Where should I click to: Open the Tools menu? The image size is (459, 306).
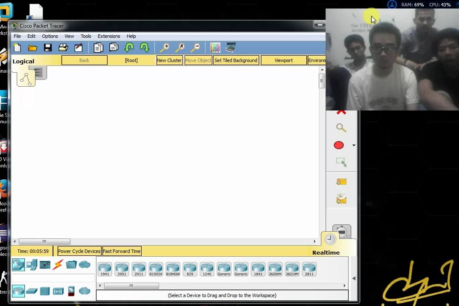[86, 36]
